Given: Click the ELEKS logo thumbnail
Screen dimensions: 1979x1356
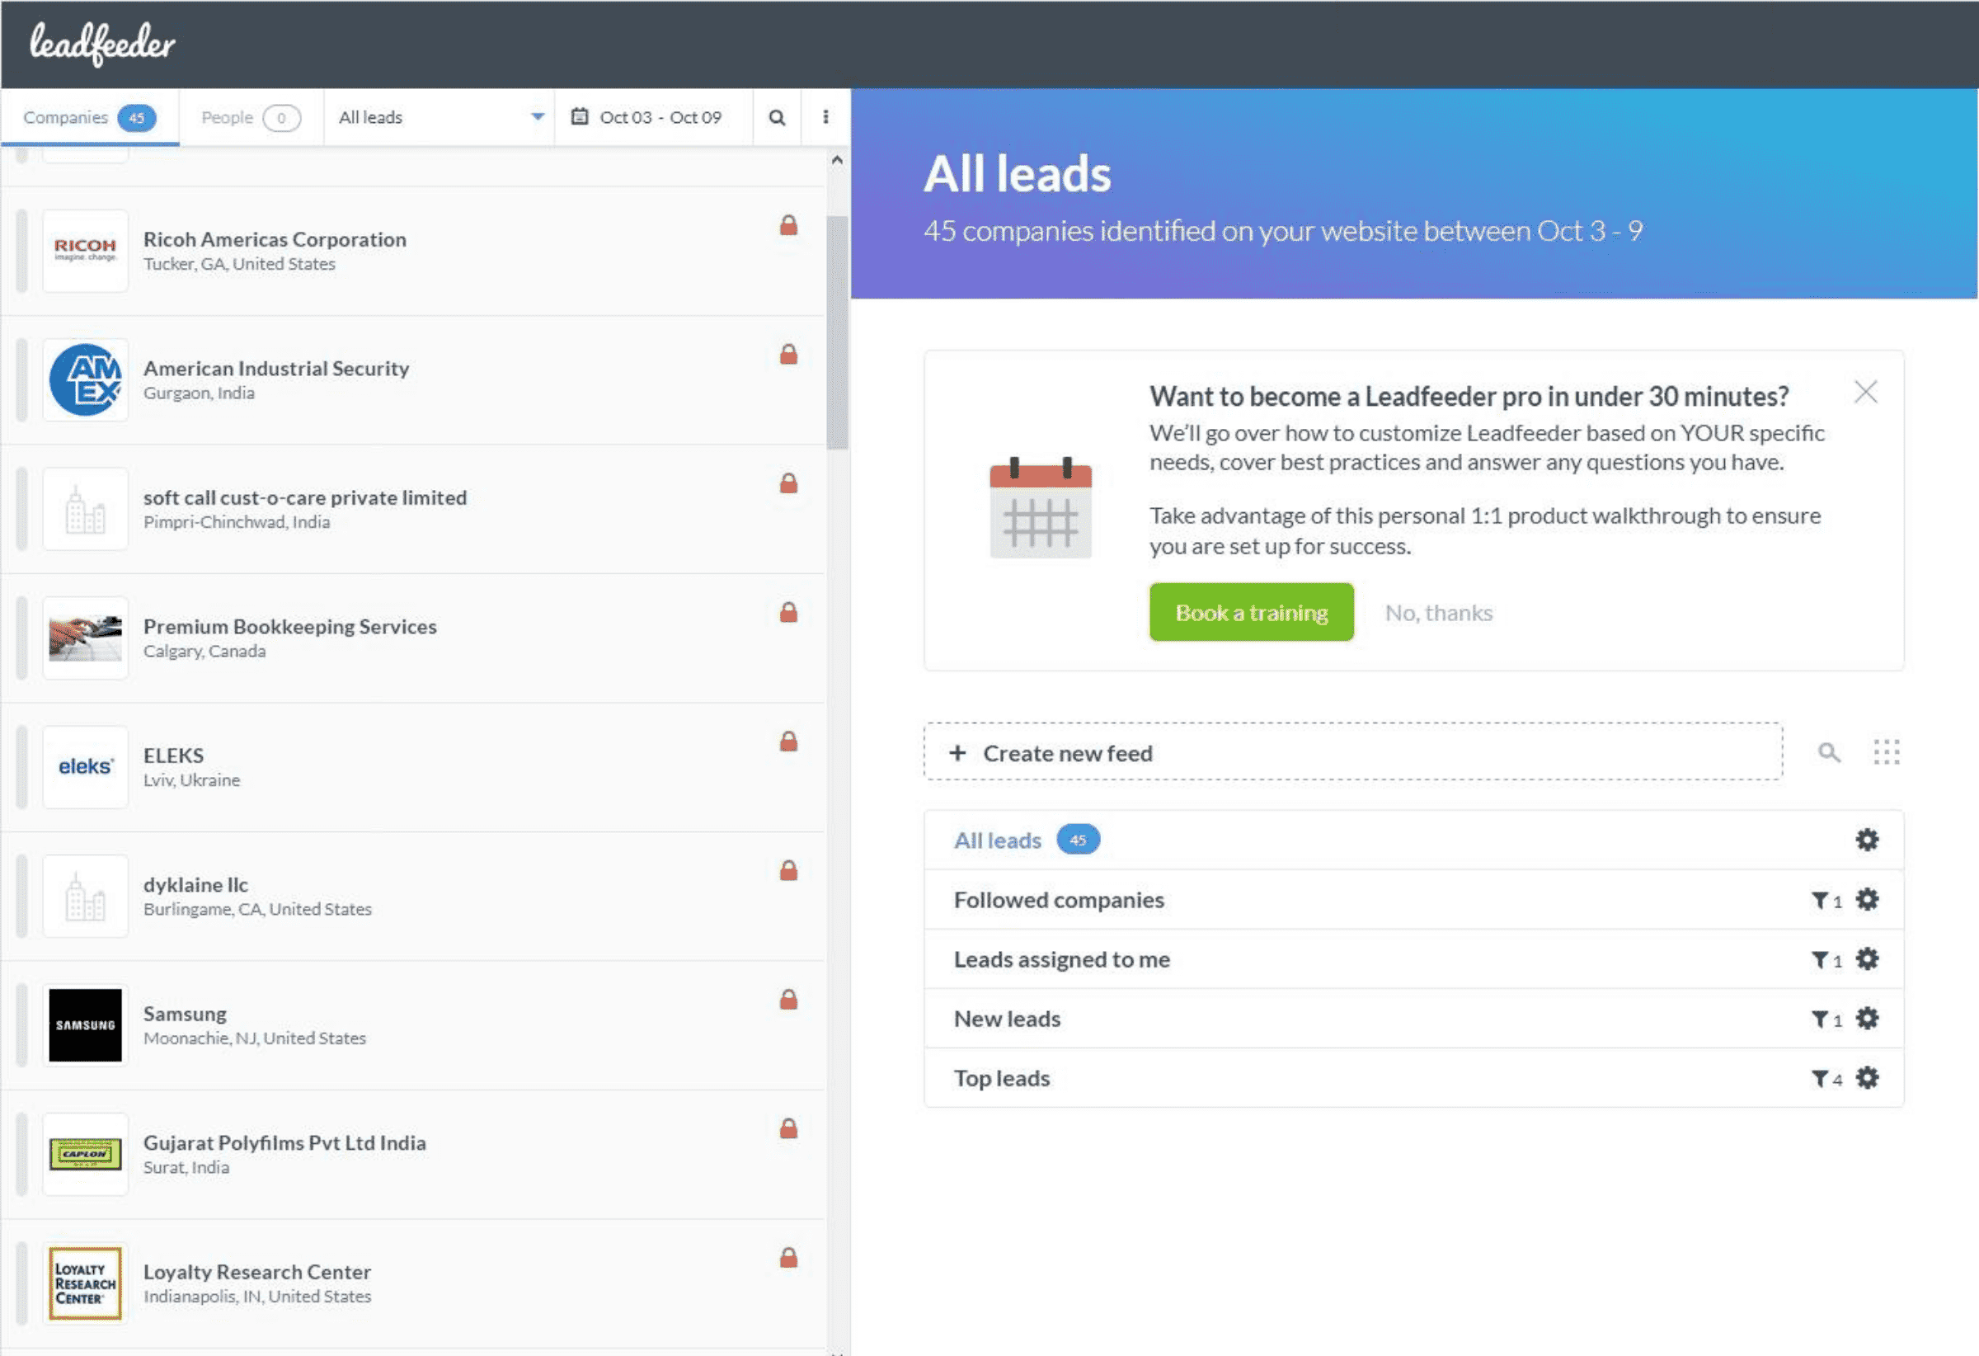Looking at the screenshot, I should [85, 766].
